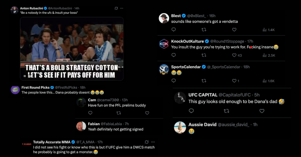The image size is (301, 157).
Task: Repost the UFC CAPITAL tweet
Action: (226, 111)
